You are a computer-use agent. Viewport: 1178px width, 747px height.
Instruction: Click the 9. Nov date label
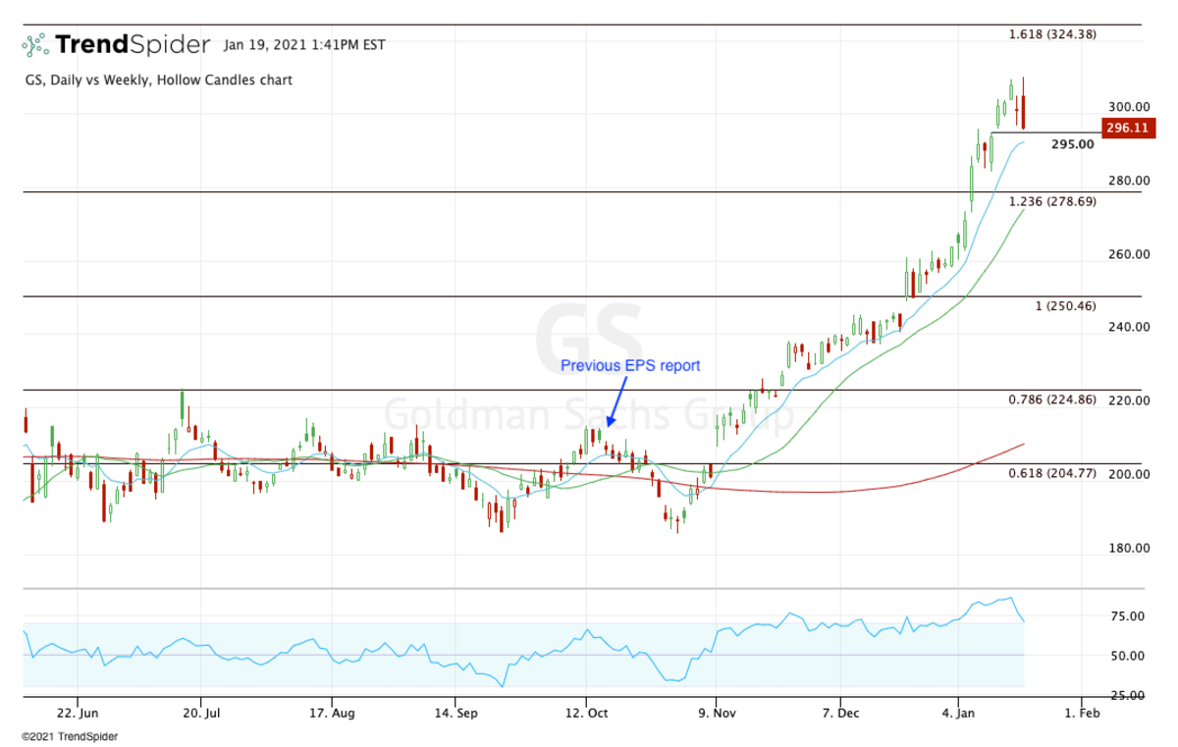coord(717,715)
